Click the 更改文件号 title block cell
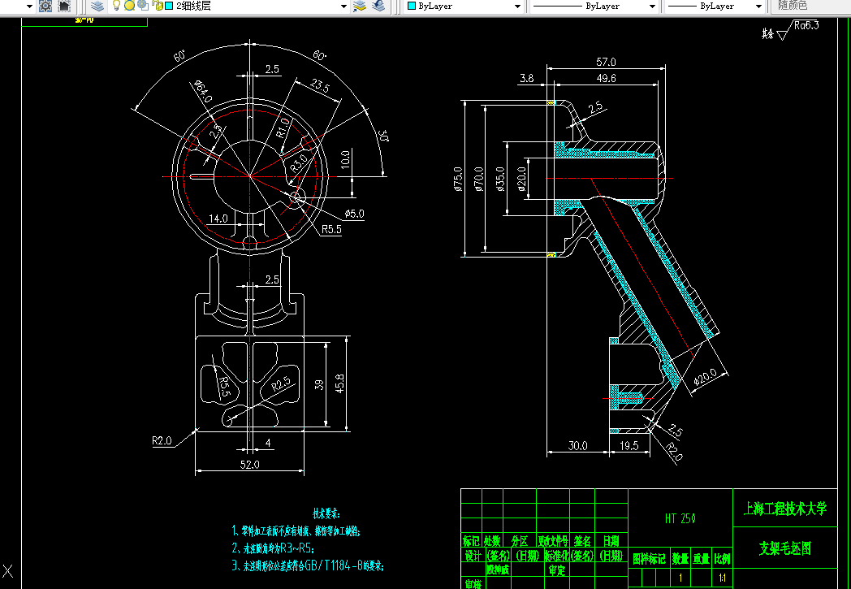 click(553, 541)
